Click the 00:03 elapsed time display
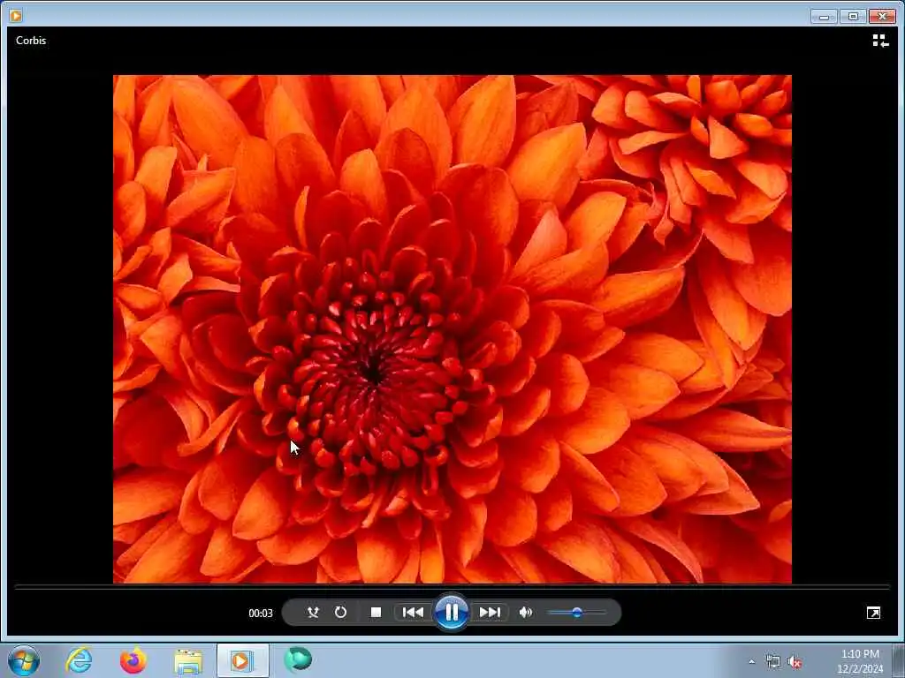The width and height of the screenshot is (905, 678). pos(261,614)
